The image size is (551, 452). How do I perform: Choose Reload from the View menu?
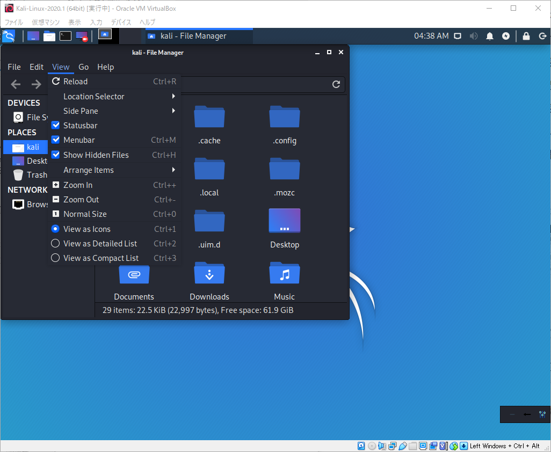coord(114,81)
